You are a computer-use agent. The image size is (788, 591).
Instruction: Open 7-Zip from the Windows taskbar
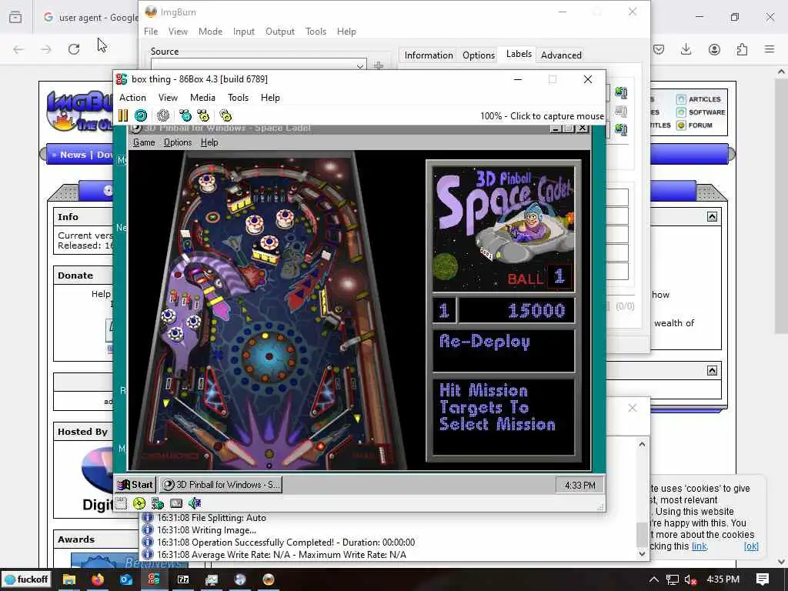[x=183, y=579]
